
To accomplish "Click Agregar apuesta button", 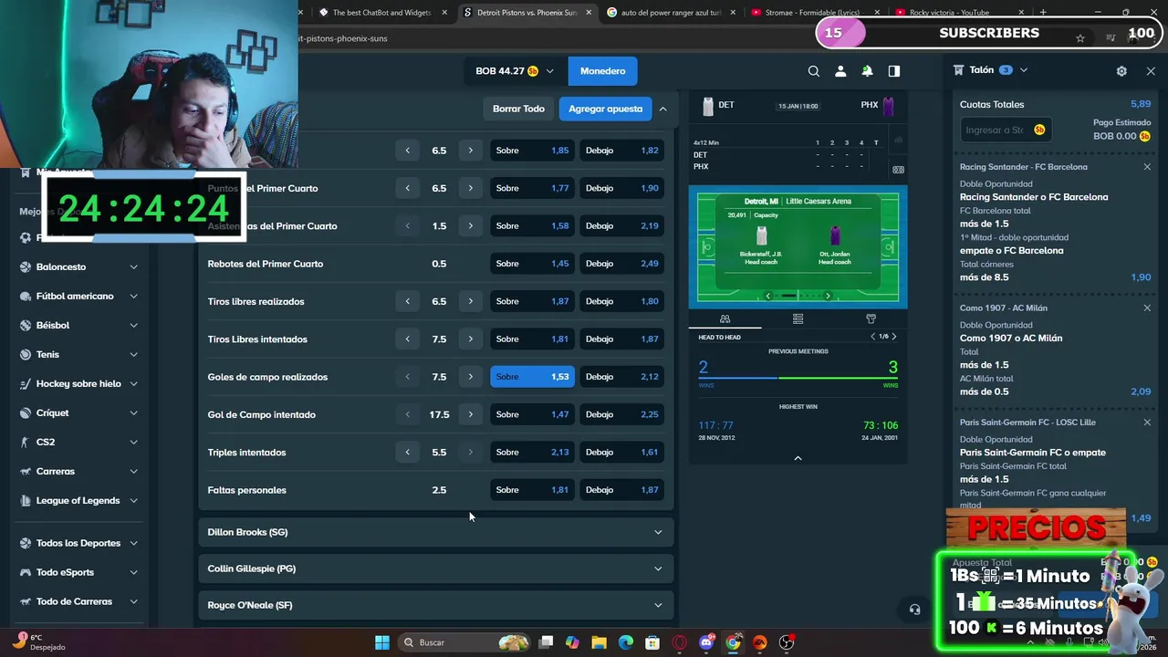I will pyautogui.click(x=605, y=109).
